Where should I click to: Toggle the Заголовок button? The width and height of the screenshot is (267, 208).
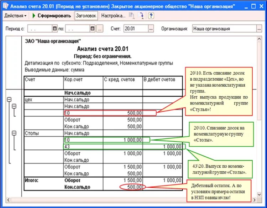click(x=86, y=16)
